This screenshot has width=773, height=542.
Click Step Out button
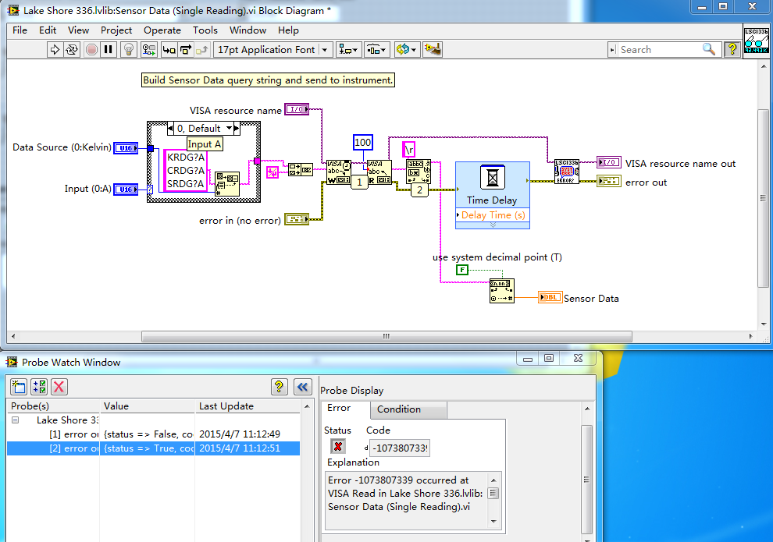coord(202,50)
